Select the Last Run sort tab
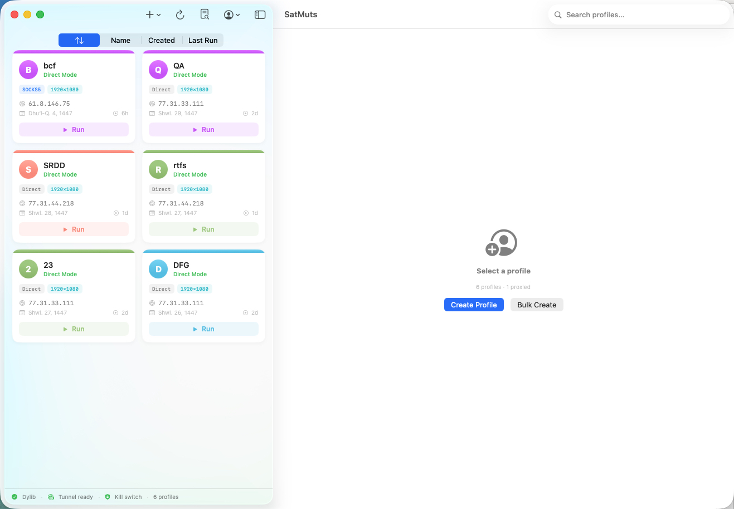Viewport: 734px width, 509px height. click(x=203, y=40)
